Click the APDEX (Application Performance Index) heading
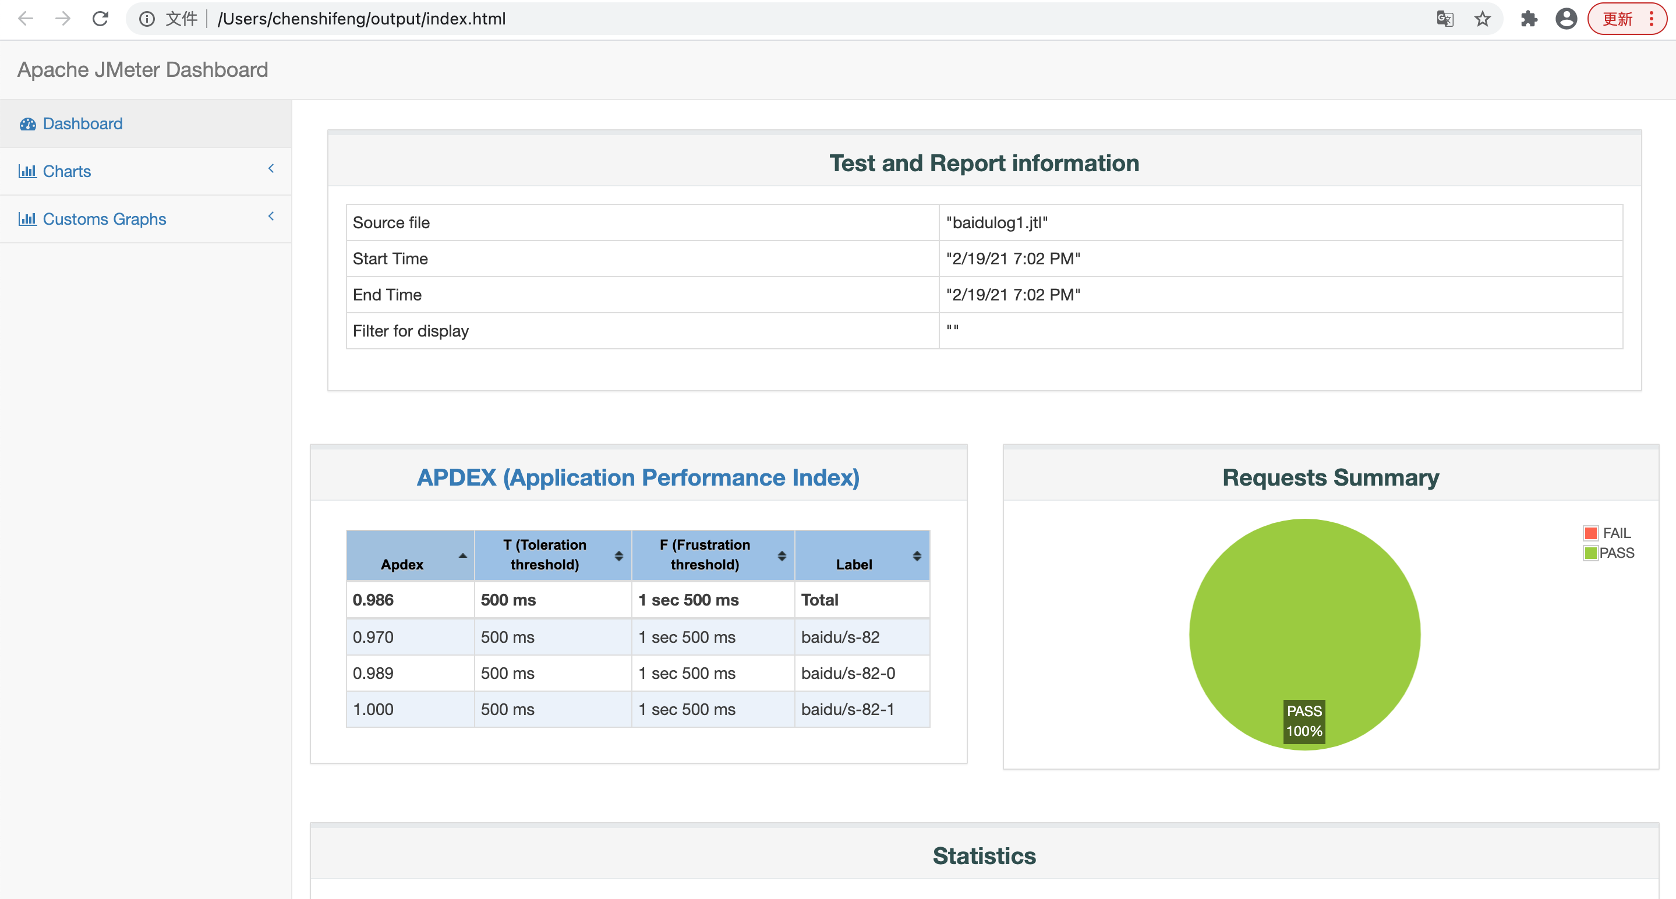This screenshot has width=1676, height=899. click(x=638, y=477)
